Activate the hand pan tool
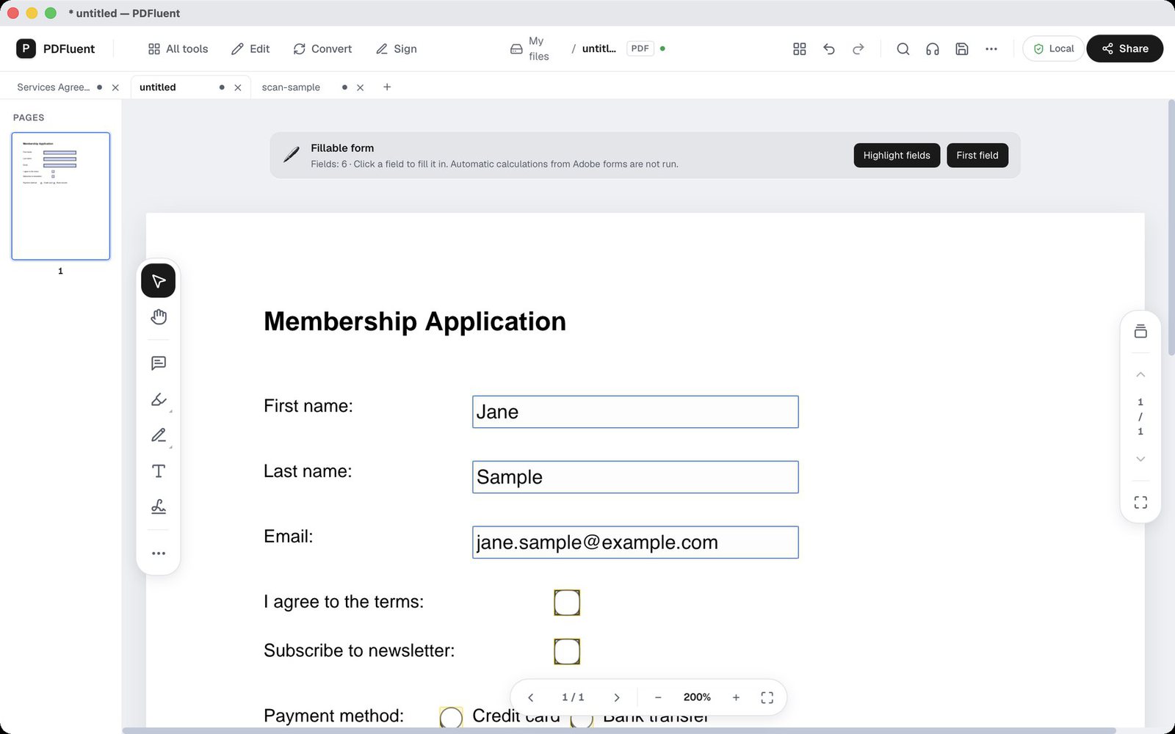Image resolution: width=1175 pixels, height=734 pixels. point(158,317)
